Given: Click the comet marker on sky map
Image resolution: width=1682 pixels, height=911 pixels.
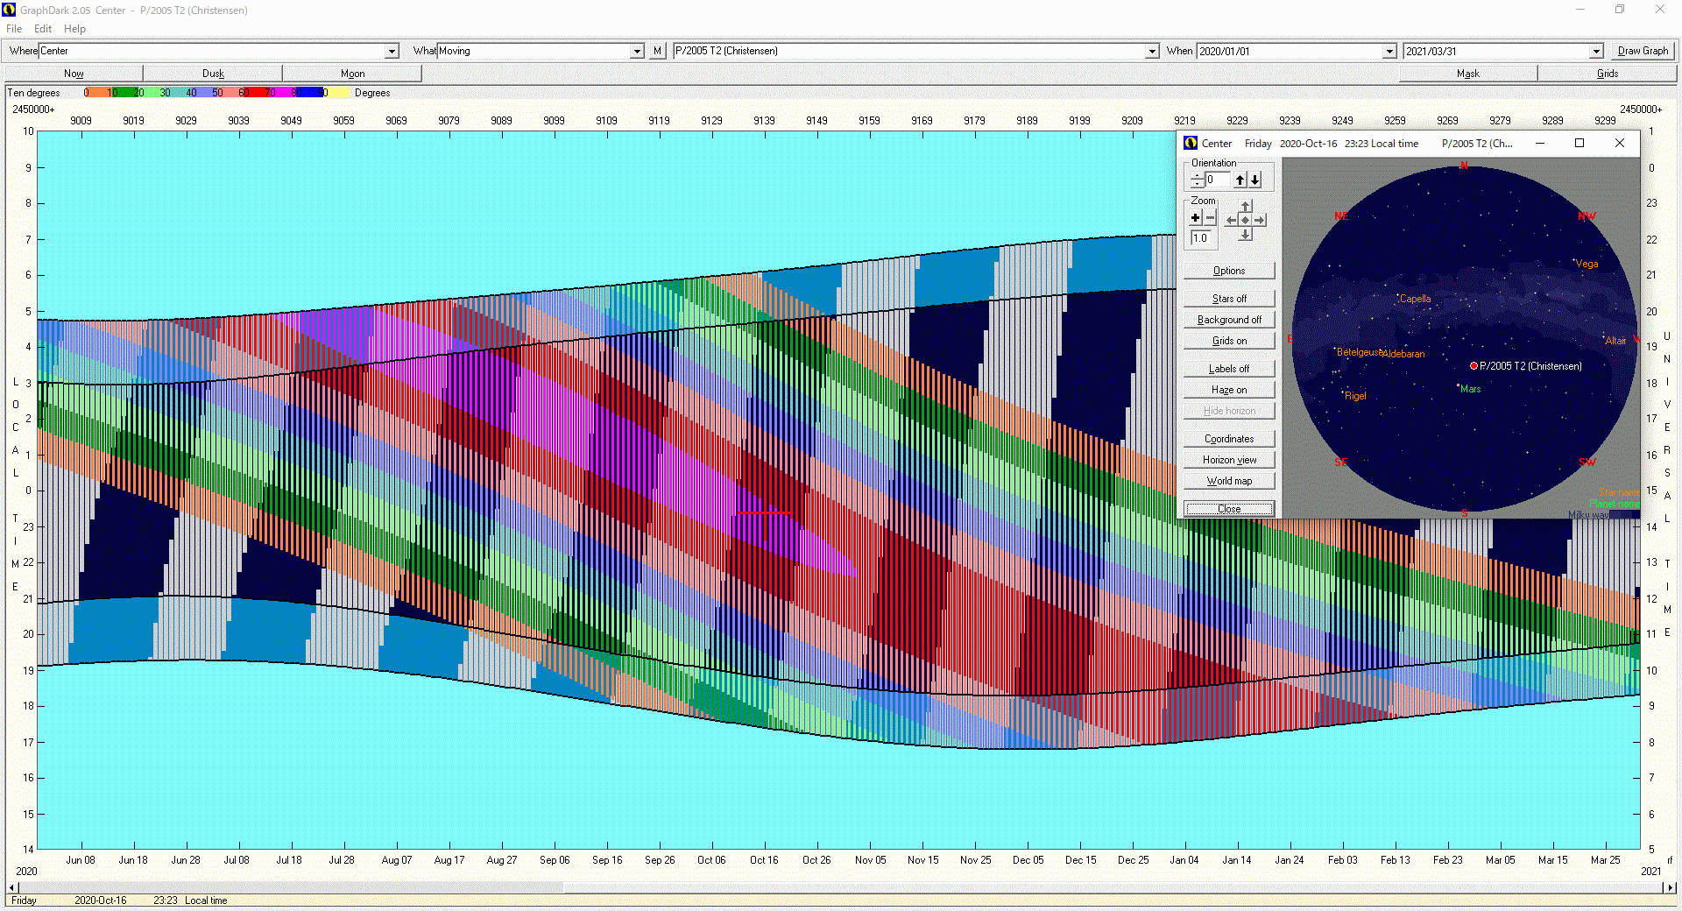Looking at the screenshot, I should tap(1474, 366).
